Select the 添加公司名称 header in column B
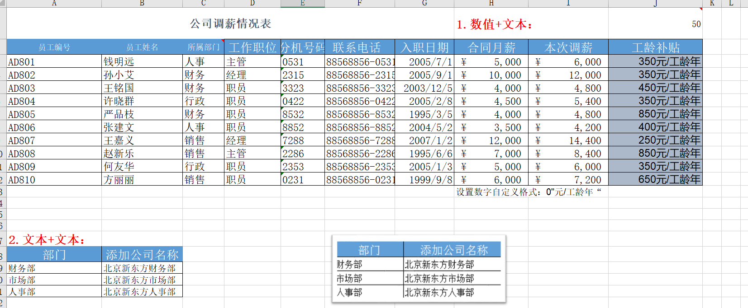 point(142,255)
